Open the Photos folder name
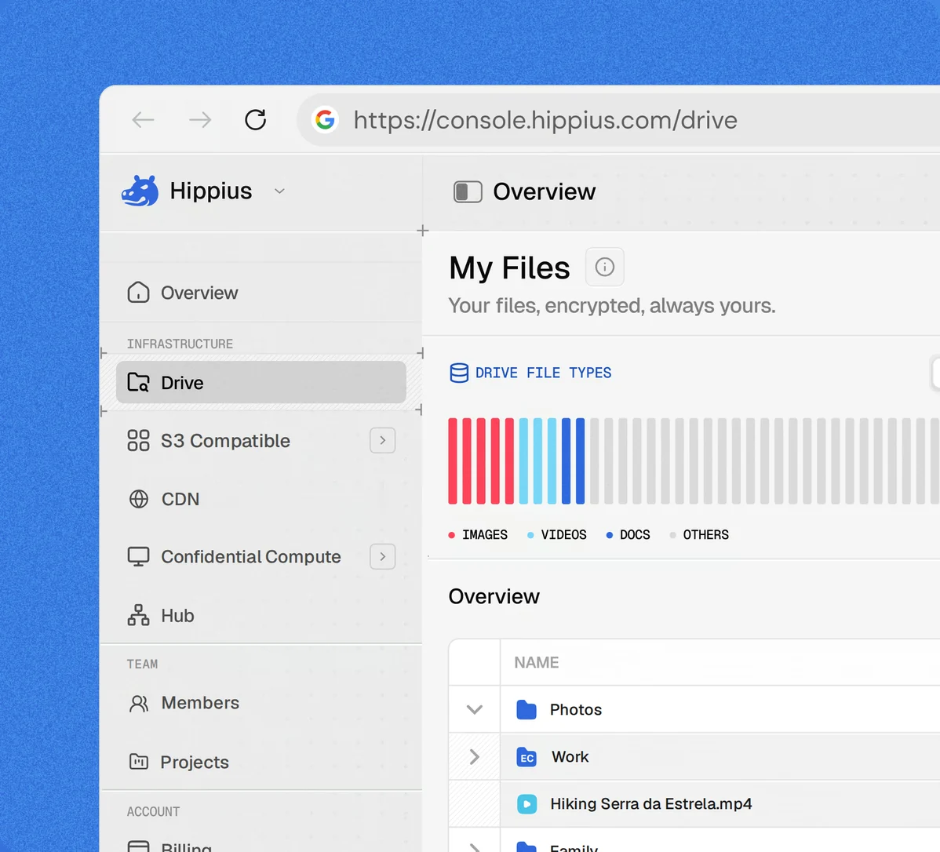The width and height of the screenshot is (940, 852). coord(575,709)
